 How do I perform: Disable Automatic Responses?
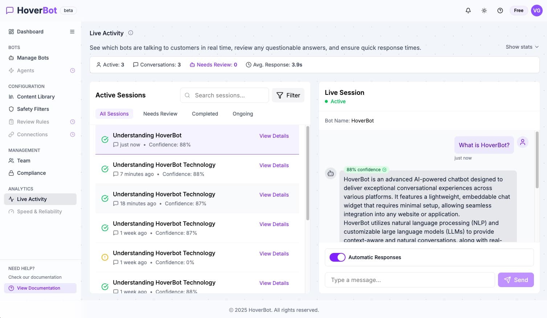(x=338, y=257)
